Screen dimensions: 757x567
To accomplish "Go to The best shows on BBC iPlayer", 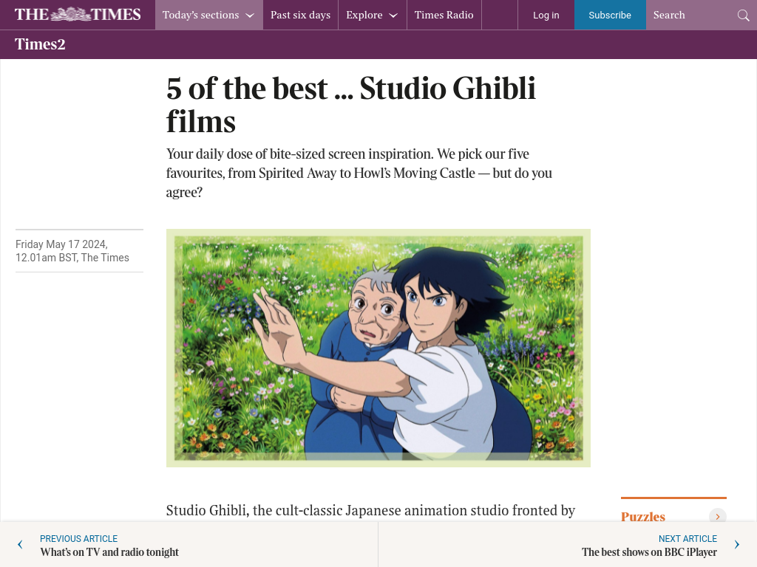I will point(649,552).
